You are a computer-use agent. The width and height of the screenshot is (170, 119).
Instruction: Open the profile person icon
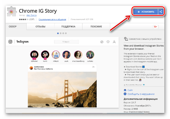tap(114, 42)
